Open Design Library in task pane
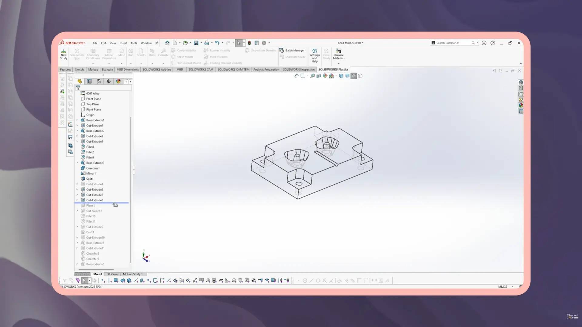The image size is (582, 327). 521,88
